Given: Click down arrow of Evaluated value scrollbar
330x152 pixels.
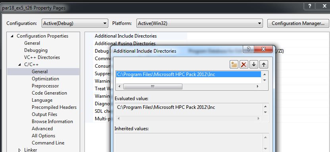Looking at the screenshot, I should 265,112.
